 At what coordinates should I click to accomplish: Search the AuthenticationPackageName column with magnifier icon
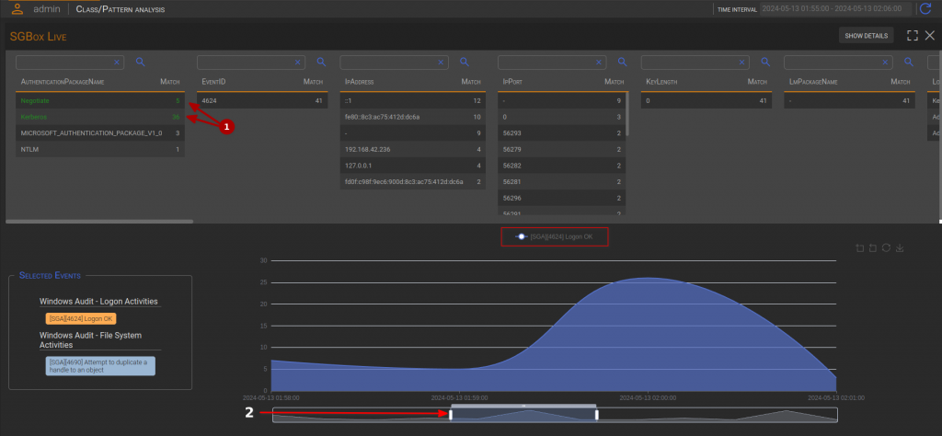click(x=140, y=62)
